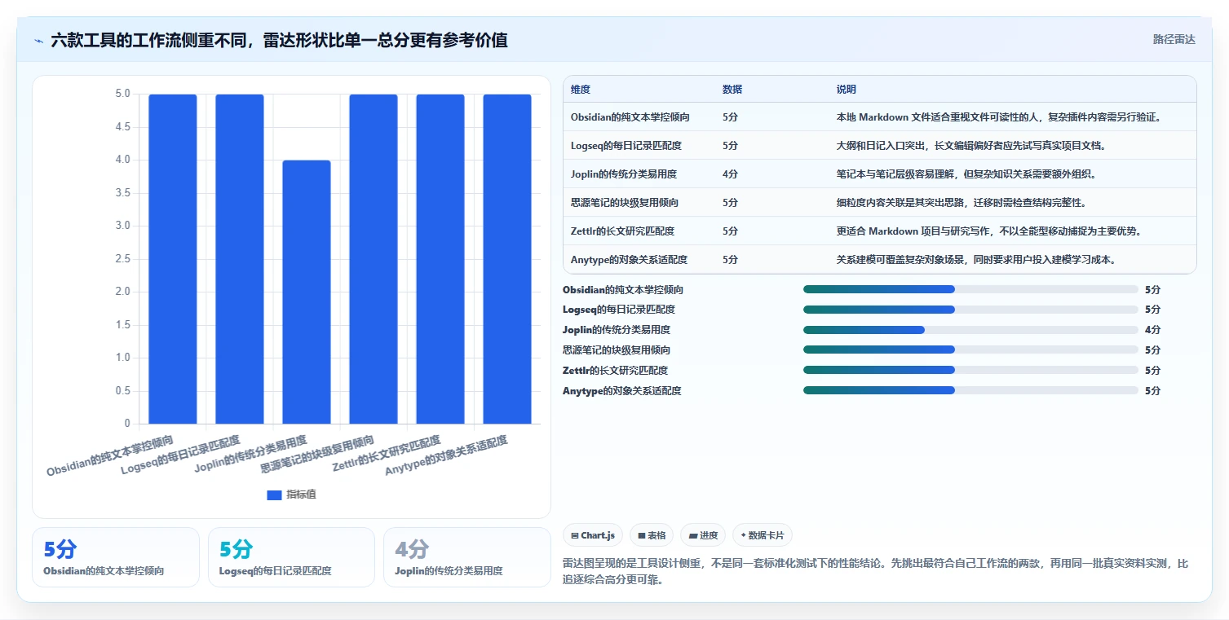Screen dimensions: 1229x620
Task: Click the x-axis label Zettlr的长文研究匹配度
Action: pyautogui.click(x=387, y=455)
